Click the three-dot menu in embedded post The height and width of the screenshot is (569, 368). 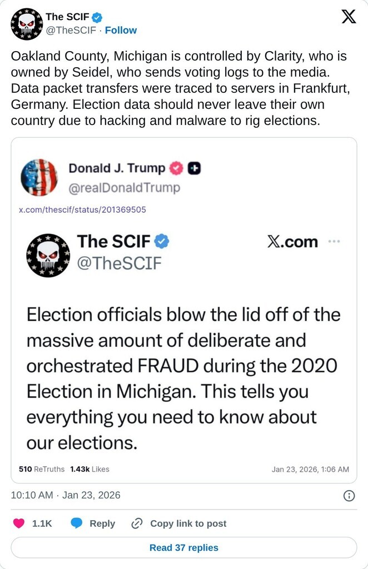point(334,242)
